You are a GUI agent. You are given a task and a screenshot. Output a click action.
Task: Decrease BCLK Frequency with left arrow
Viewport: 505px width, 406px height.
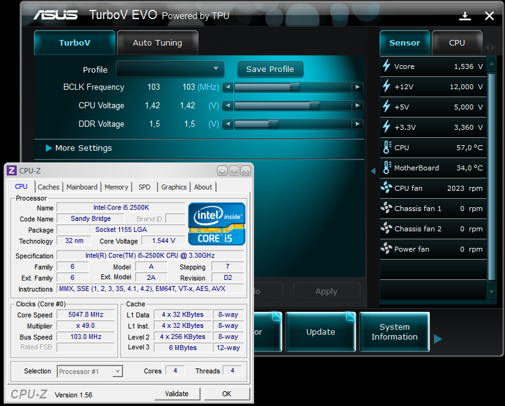(228, 87)
